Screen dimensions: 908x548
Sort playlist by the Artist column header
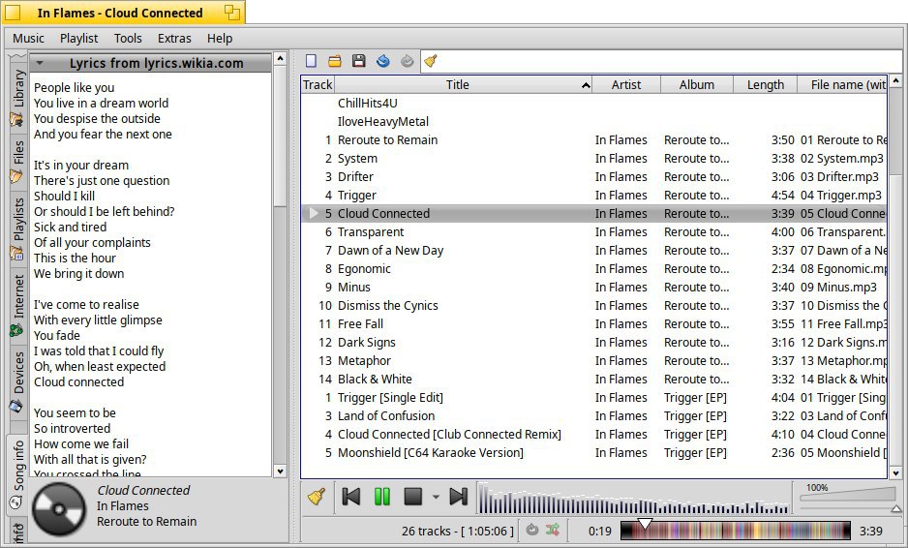[626, 84]
